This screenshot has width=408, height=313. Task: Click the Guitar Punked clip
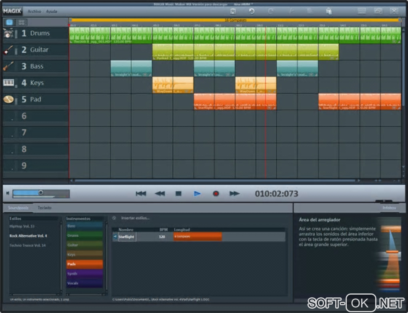(246, 52)
